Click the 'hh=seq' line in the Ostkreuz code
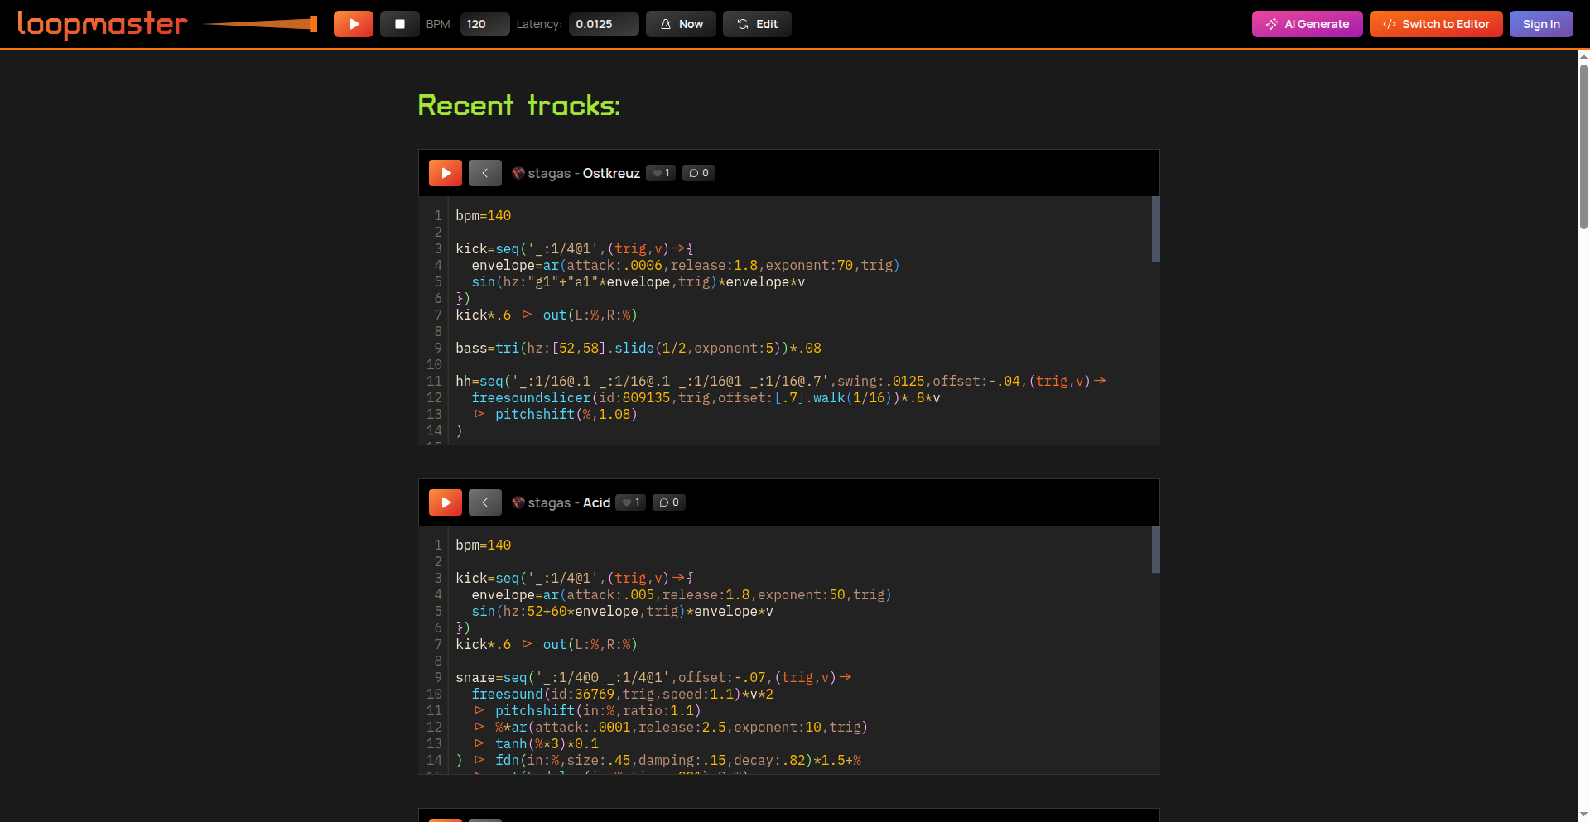1590x822 pixels. pyautogui.click(x=781, y=381)
